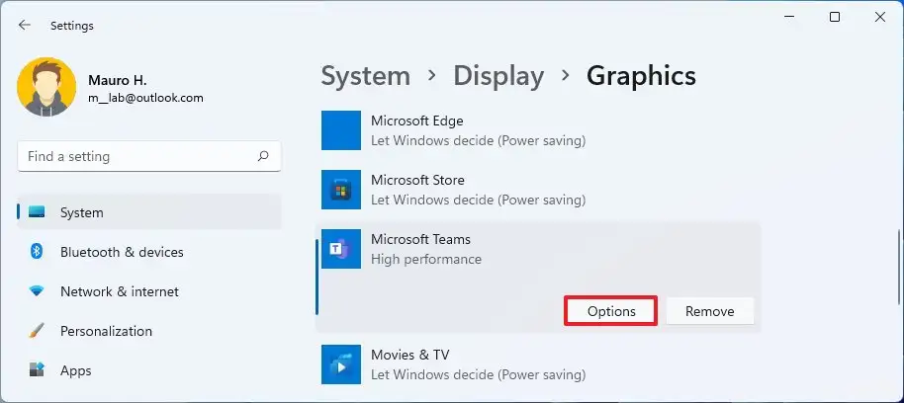904x403 pixels.
Task: Remove Microsoft Teams from the list
Action: tap(710, 311)
